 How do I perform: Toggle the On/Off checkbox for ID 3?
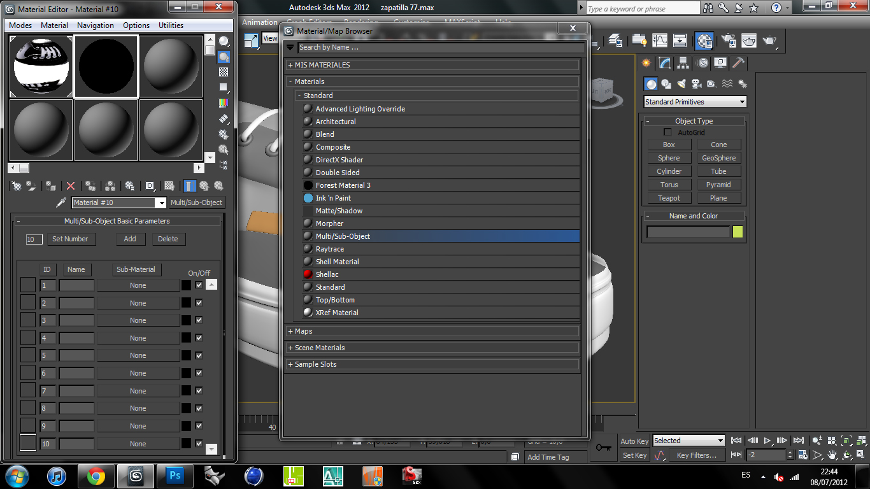pyautogui.click(x=199, y=320)
